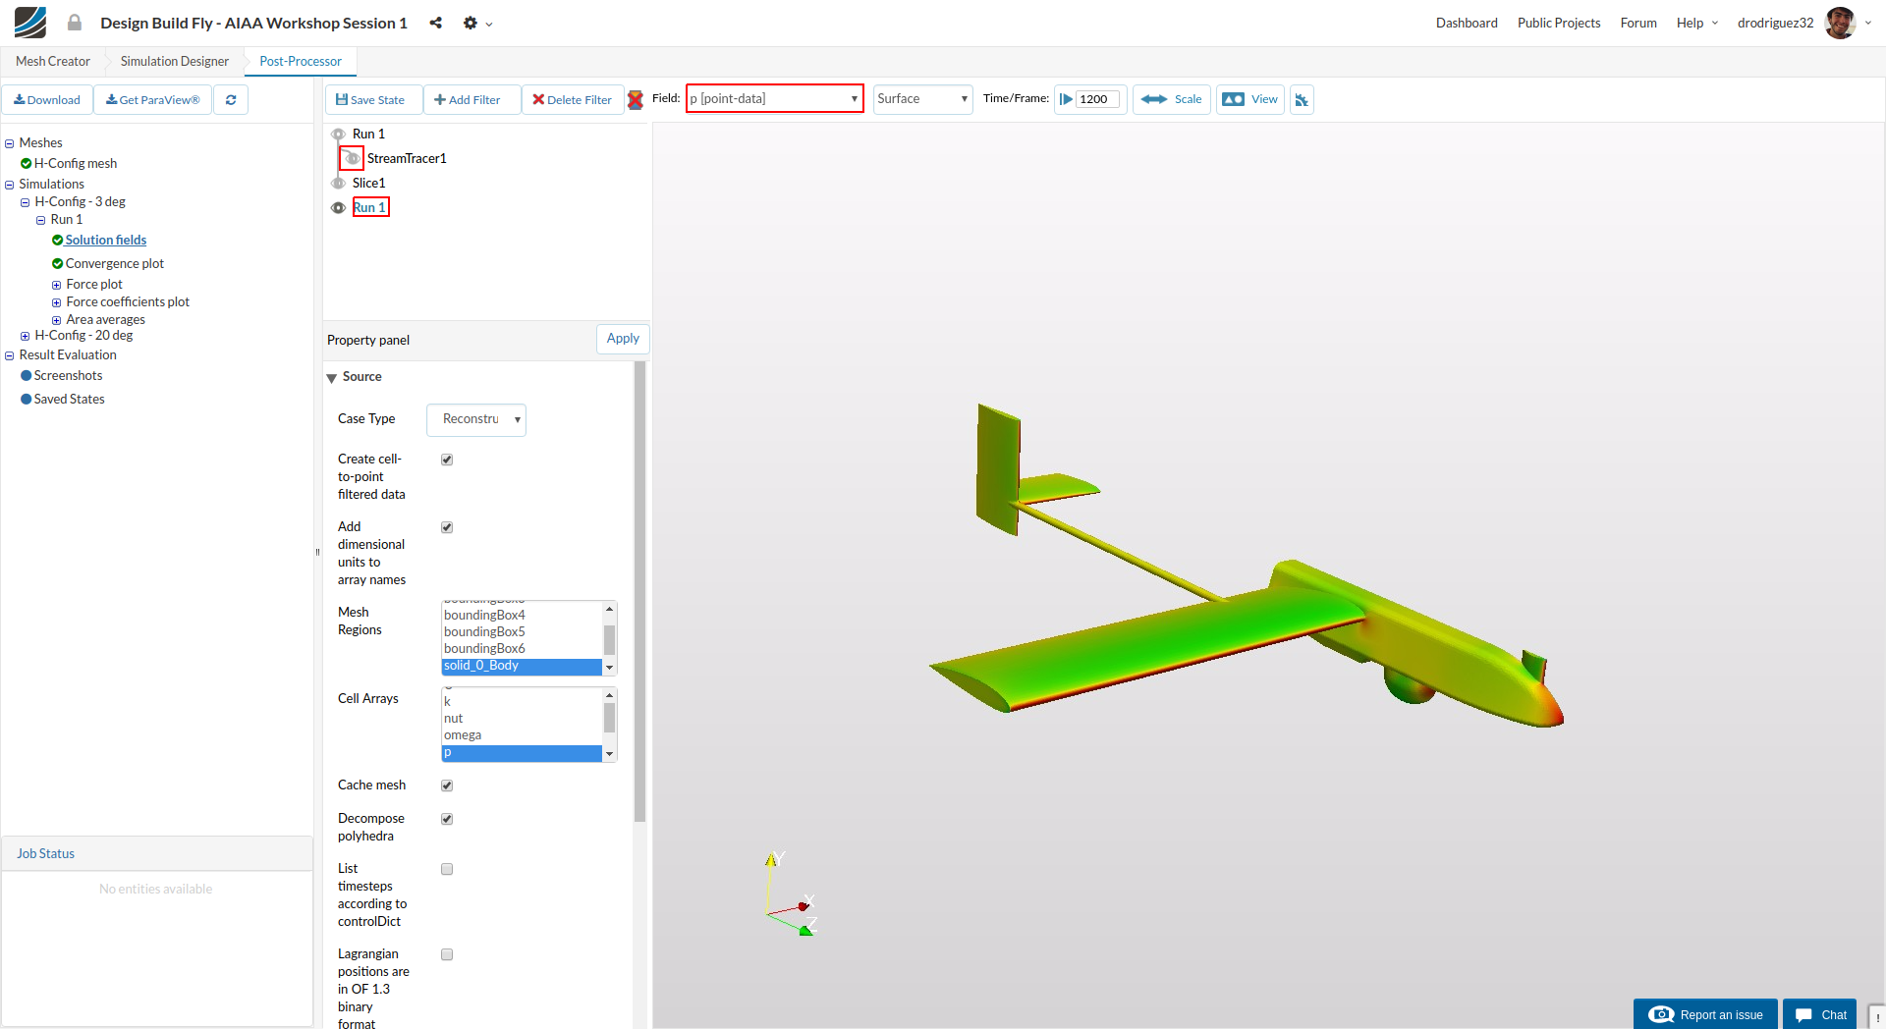Refresh the project tree
Screen dimensions: 1886x1029
pos(231,99)
